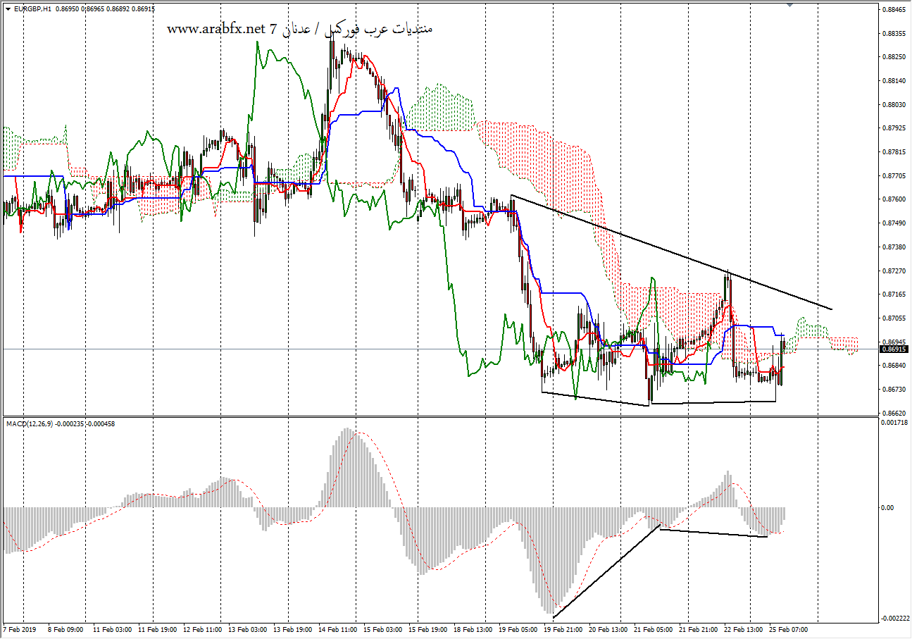Click the 0.86840 price scale label
912x639 pixels.
[894, 366]
